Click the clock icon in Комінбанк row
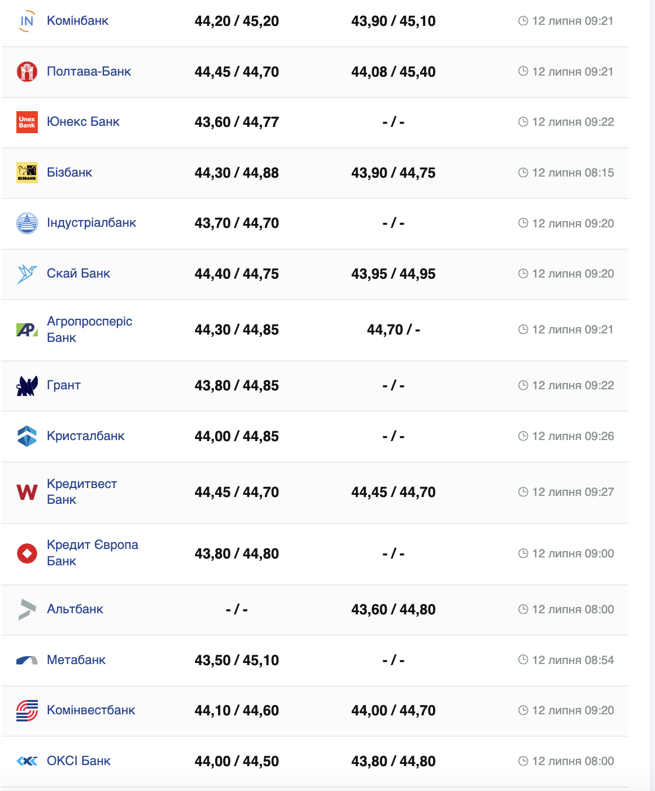Viewport: 655px width, 791px height. coord(523,21)
